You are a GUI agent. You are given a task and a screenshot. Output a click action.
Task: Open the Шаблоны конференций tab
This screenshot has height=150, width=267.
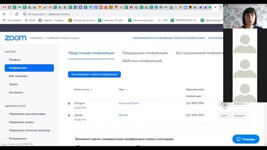pyautogui.click(x=142, y=61)
